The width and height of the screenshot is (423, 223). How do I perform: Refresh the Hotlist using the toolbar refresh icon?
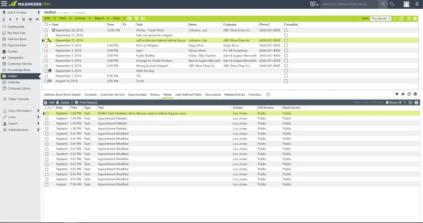point(401,18)
